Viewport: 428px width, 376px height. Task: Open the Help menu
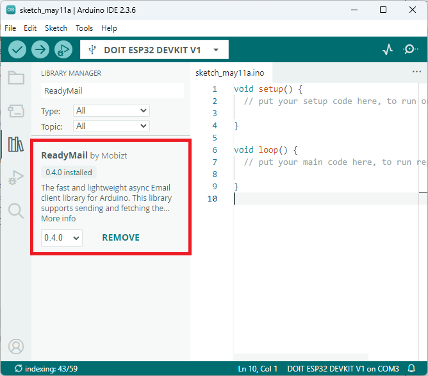[109, 28]
